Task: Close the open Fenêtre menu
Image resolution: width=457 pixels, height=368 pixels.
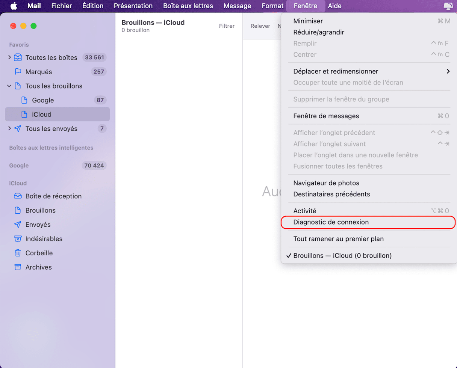Action: (305, 6)
